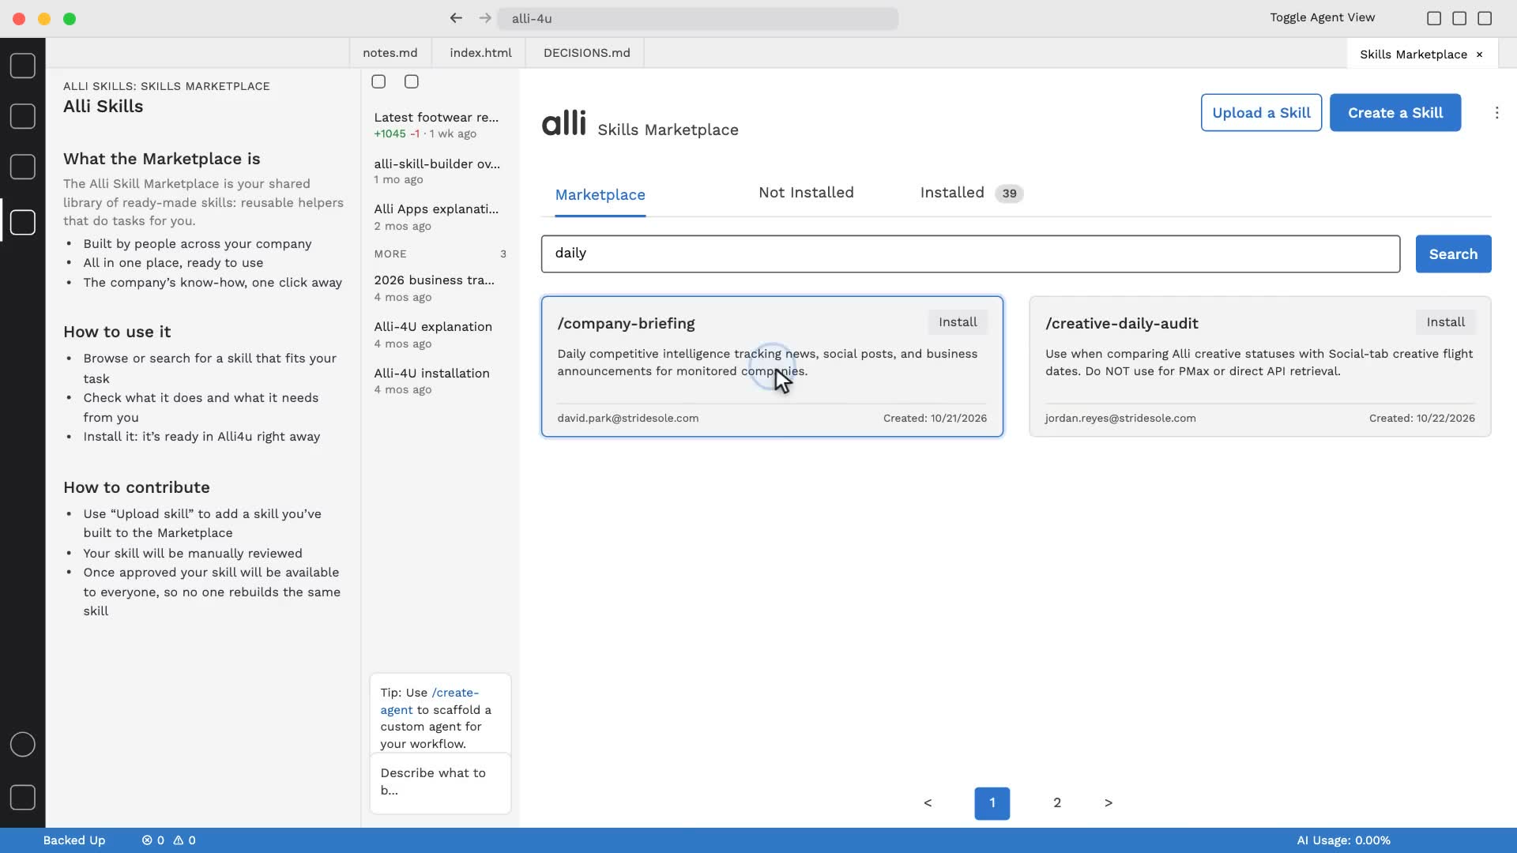Click the alli logo
The width and height of the screenshot is (1517, 853).
563,123
